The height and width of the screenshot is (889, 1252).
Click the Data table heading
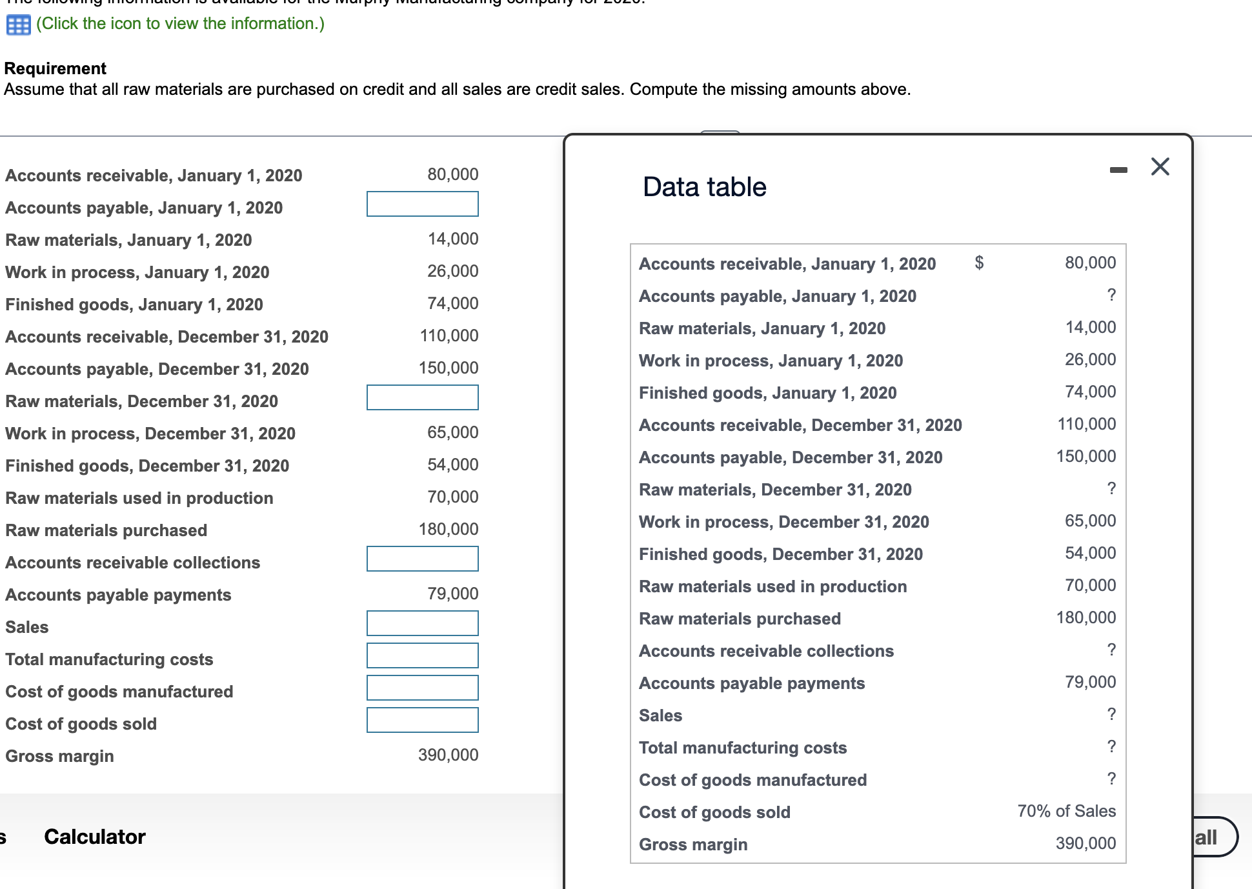click(704, 187)
